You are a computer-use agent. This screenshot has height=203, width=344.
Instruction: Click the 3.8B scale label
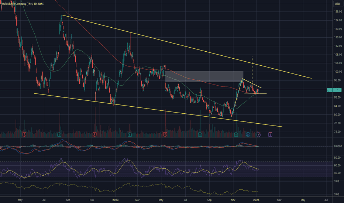337,182
